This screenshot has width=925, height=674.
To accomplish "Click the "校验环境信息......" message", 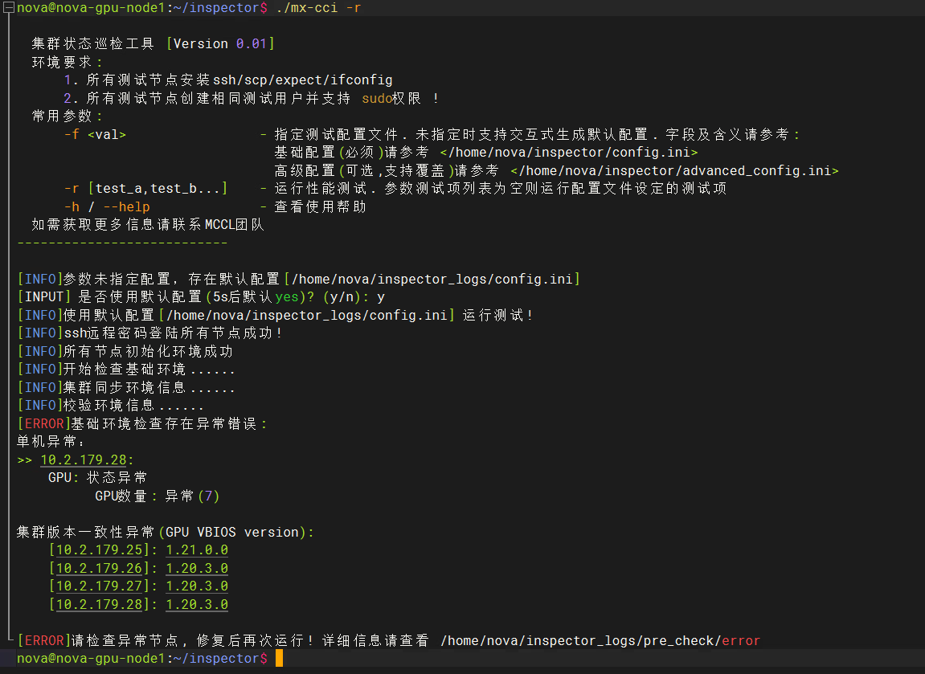I will 134,406.
